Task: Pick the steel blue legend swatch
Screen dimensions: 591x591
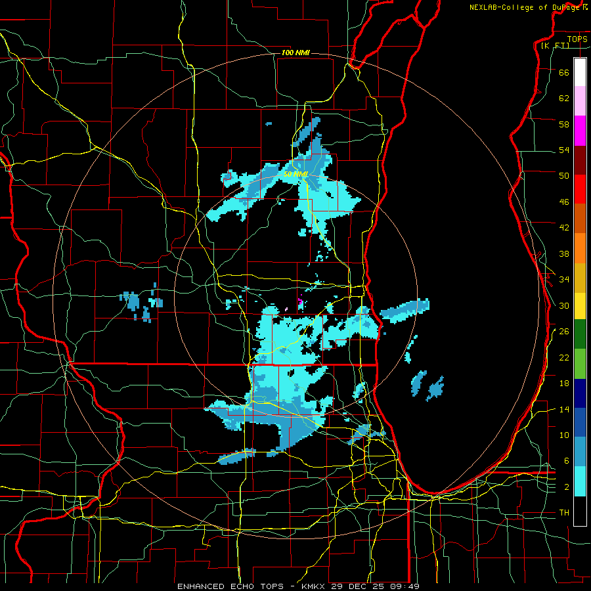Action: 580,452
